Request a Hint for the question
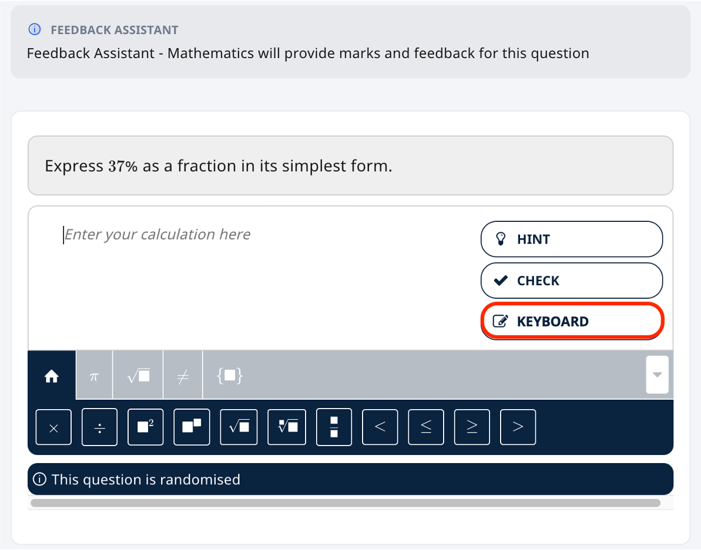701x550 pixels. 571,239
